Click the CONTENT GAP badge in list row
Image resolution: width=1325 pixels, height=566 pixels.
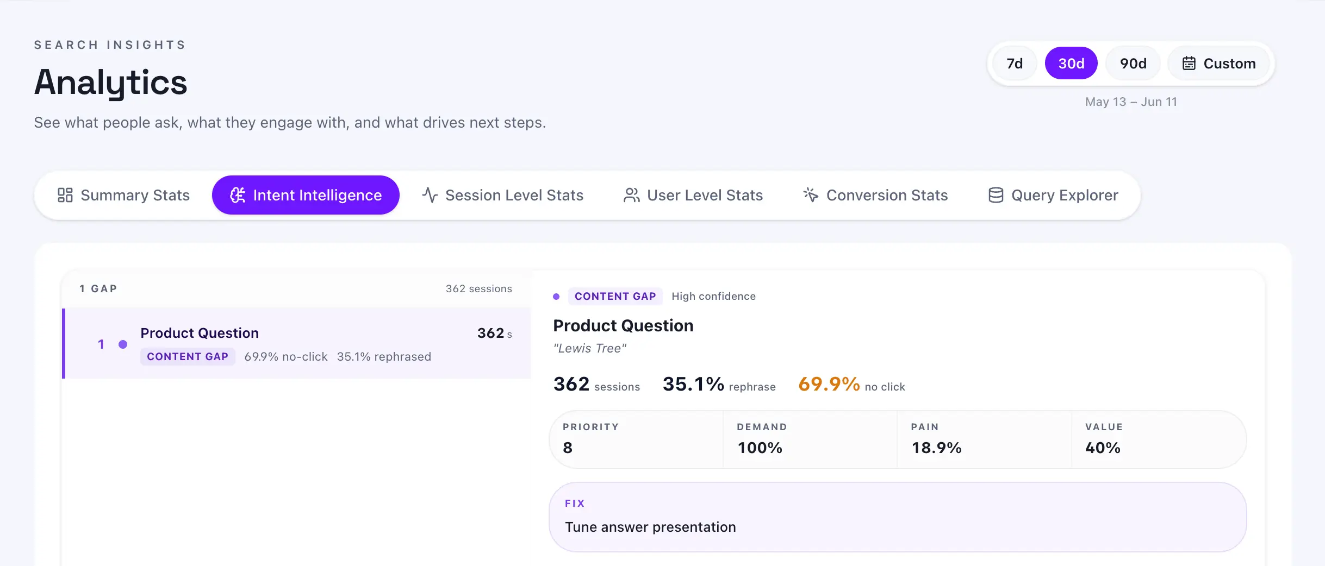pyautogui.click(x=188, y=356)
